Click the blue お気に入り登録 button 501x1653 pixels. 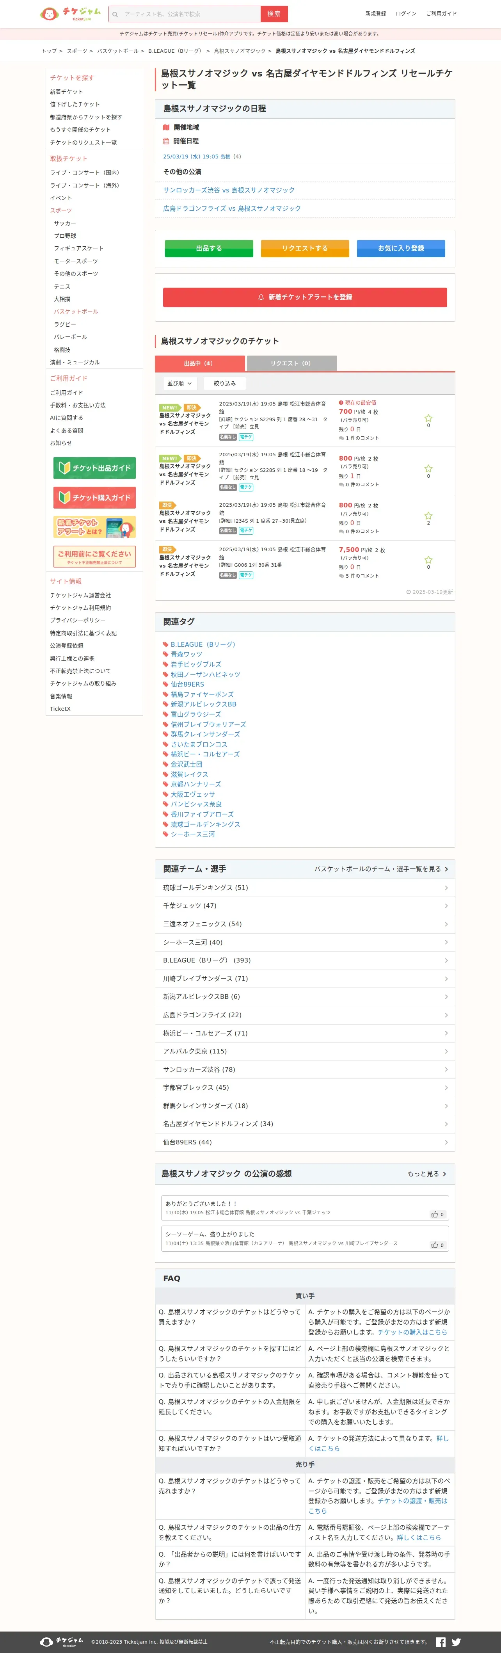(x=401, y=248)
